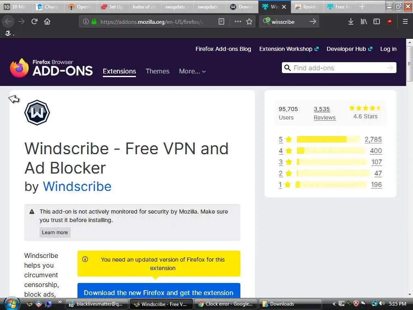Click the search go arrow next to winscribe
The image size is (413, 310).
(x=313, y=21)
